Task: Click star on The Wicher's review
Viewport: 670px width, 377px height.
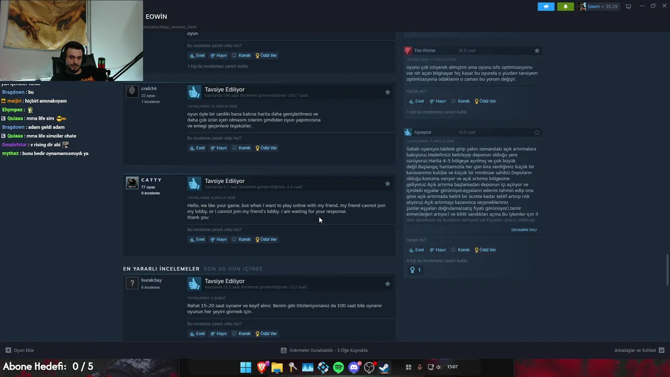Action: (537, 51)
